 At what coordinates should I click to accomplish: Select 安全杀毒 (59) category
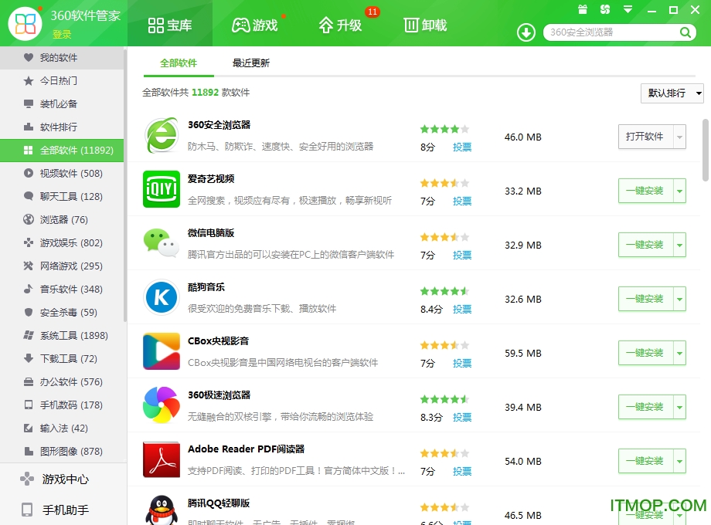coord(62,312)
